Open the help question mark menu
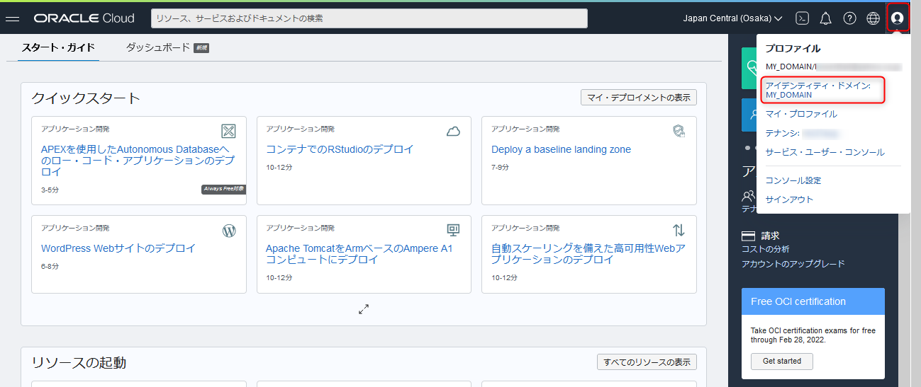 tap(849, 18)
